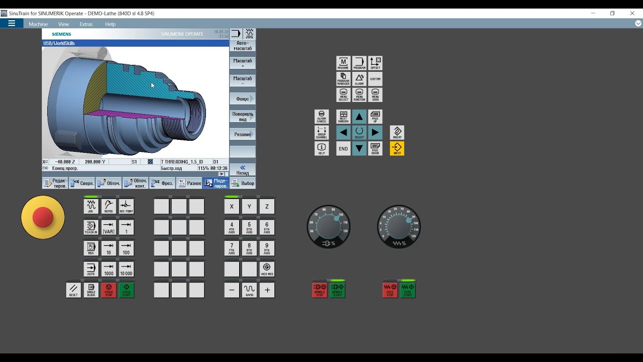Click green SPINDLE START key
Screen dimensions: 643x362
337,290
